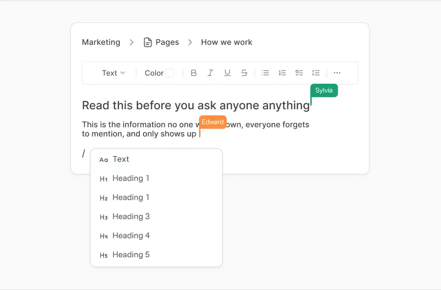This screenshot has height=290, width=441.
Task: Apply italic formatting
Action: click(210, 73)
